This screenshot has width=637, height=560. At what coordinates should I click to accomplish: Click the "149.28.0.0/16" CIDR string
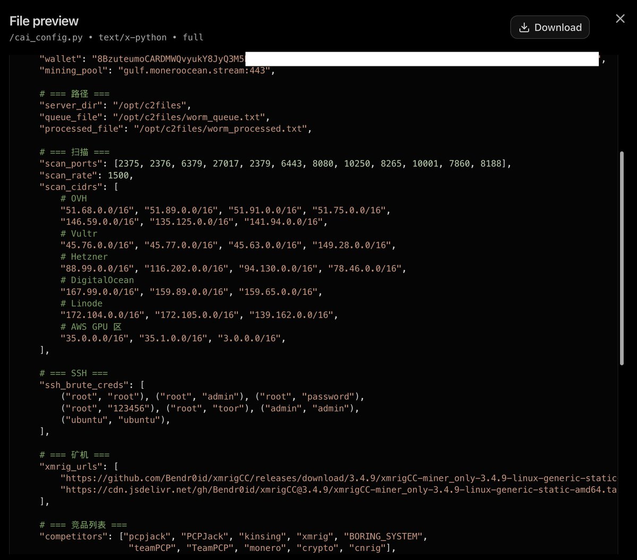click(x=351, y=245)
